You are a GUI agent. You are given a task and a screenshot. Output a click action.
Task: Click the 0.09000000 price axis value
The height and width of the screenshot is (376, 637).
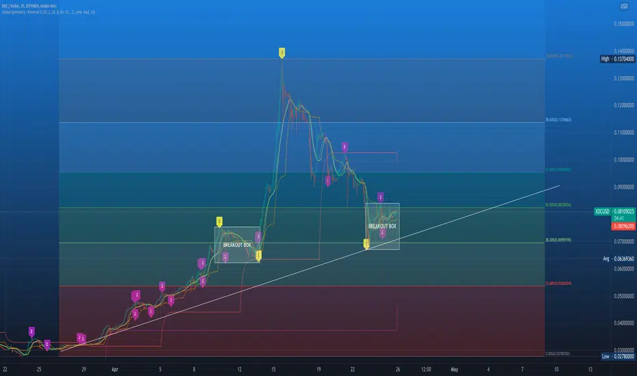click(x=624, y=187)
